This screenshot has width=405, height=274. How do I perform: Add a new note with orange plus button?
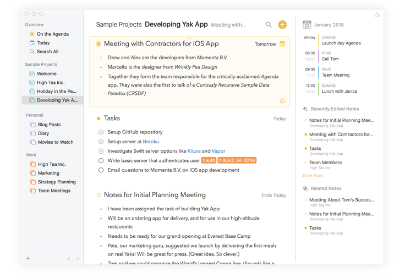(282, 25)
